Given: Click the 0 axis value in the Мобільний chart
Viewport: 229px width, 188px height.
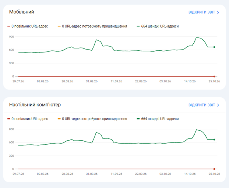Looking at the screenshot, I should click(13, 76).
